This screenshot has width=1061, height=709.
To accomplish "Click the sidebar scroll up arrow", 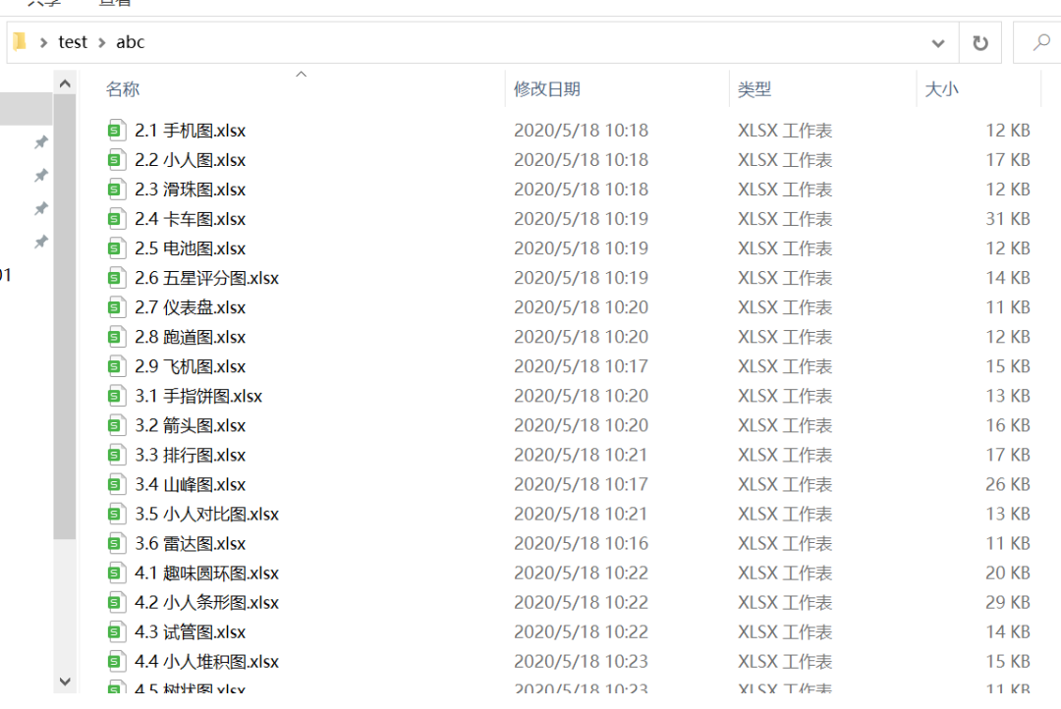I will 65,83.
